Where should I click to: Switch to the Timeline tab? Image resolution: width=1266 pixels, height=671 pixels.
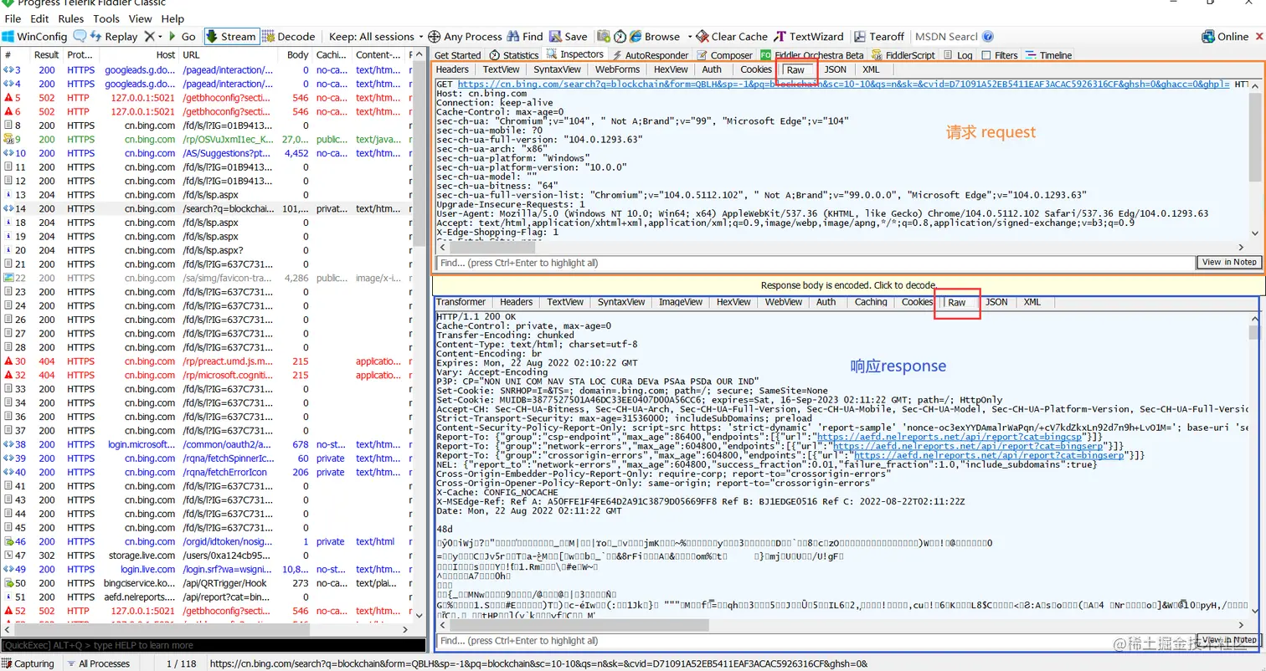[1049, 55]
